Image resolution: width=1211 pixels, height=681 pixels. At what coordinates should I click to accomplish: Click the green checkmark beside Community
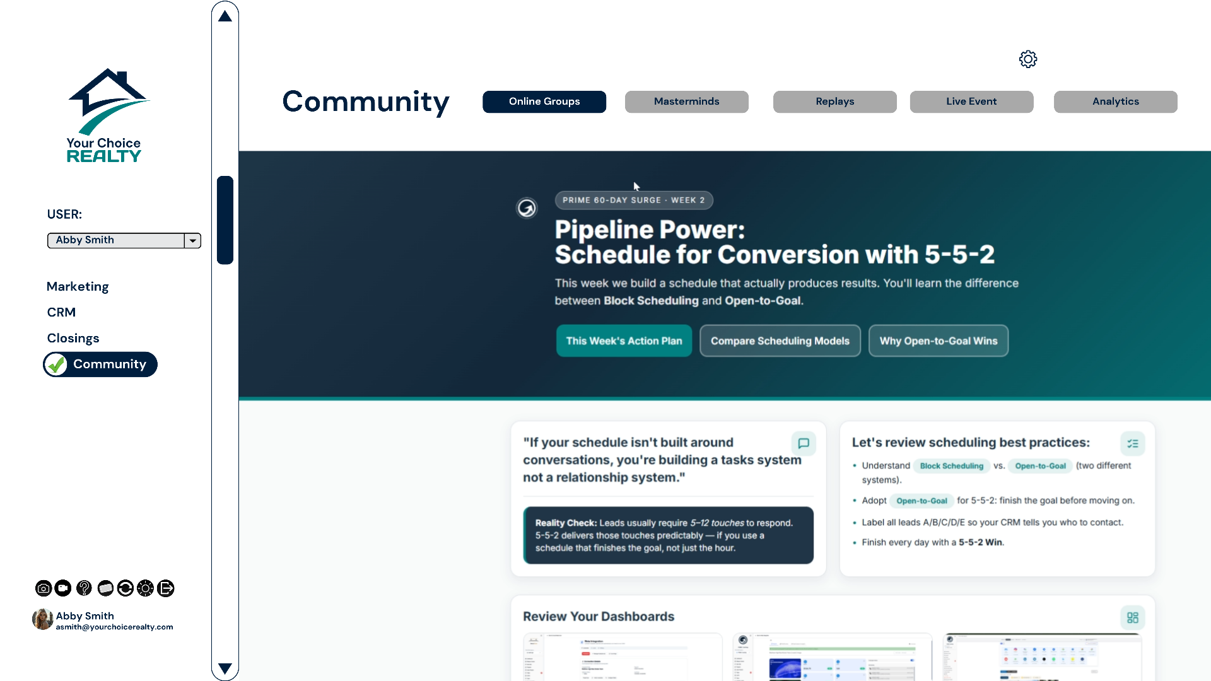(x=56, y=364)
